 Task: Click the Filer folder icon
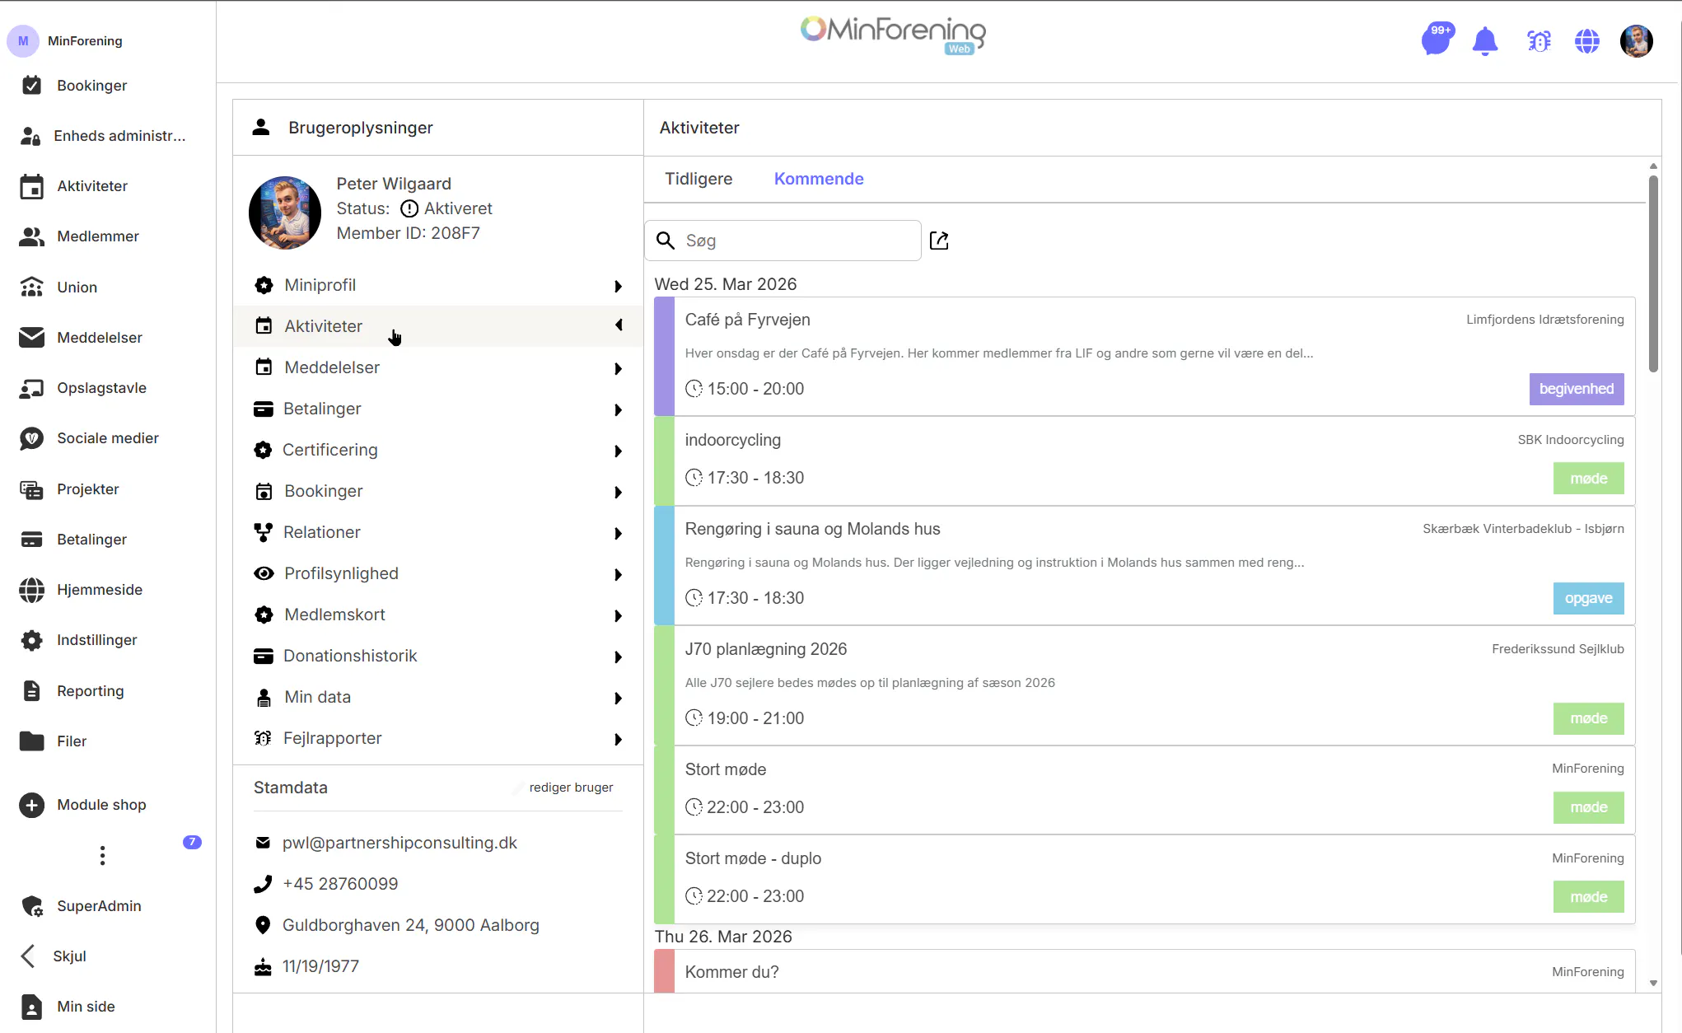[x=31, y=741]
